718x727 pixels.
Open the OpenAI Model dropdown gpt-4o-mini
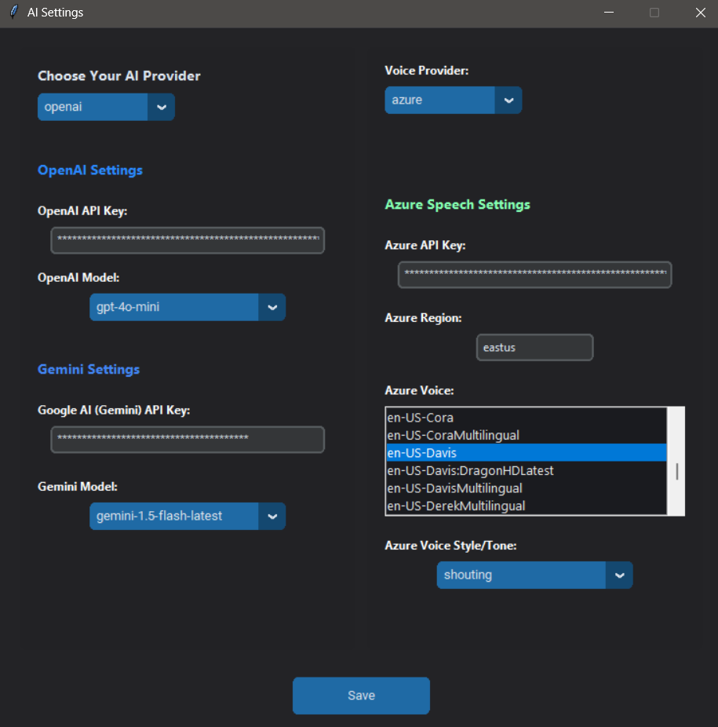[x=188, y=307]
